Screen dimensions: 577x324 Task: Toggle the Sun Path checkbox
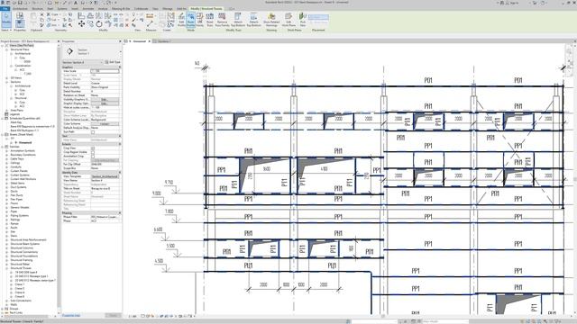coord(93,132)
